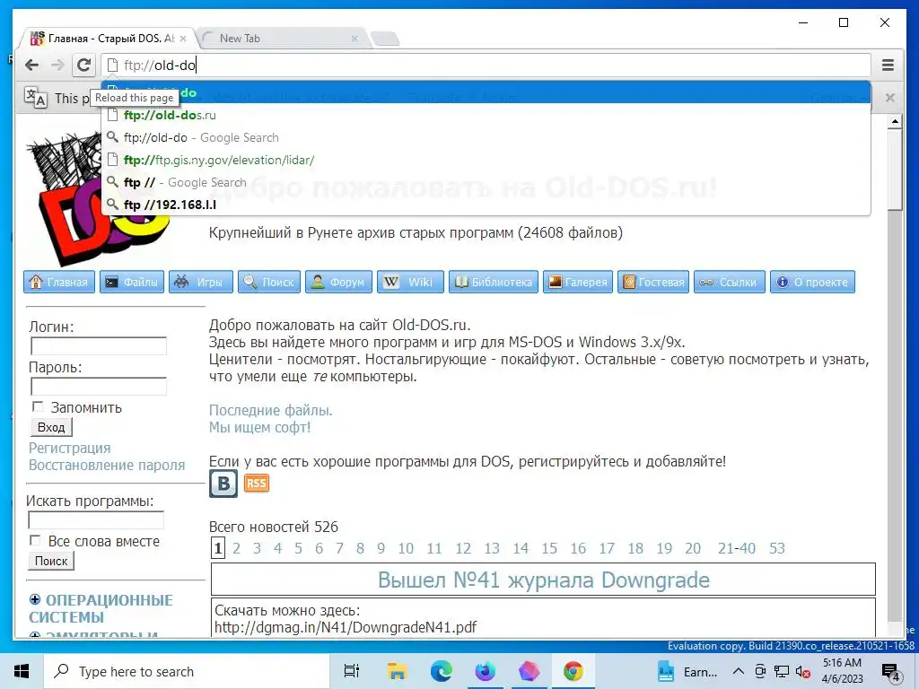Click the muted volume tray icon
This screenshot has height=689, width=919.
803,671
